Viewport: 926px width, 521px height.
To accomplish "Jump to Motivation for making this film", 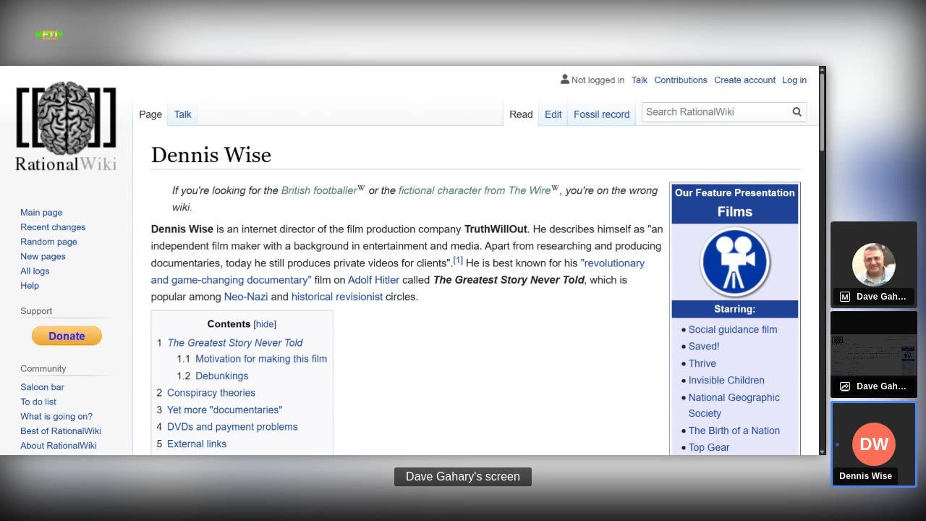I will (x=261, y=359).
